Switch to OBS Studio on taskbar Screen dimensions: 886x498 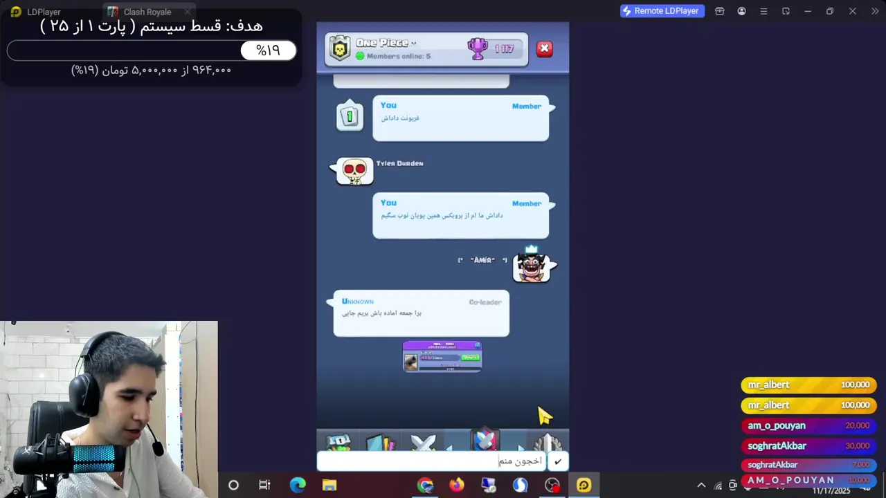(x=552, y=485)
